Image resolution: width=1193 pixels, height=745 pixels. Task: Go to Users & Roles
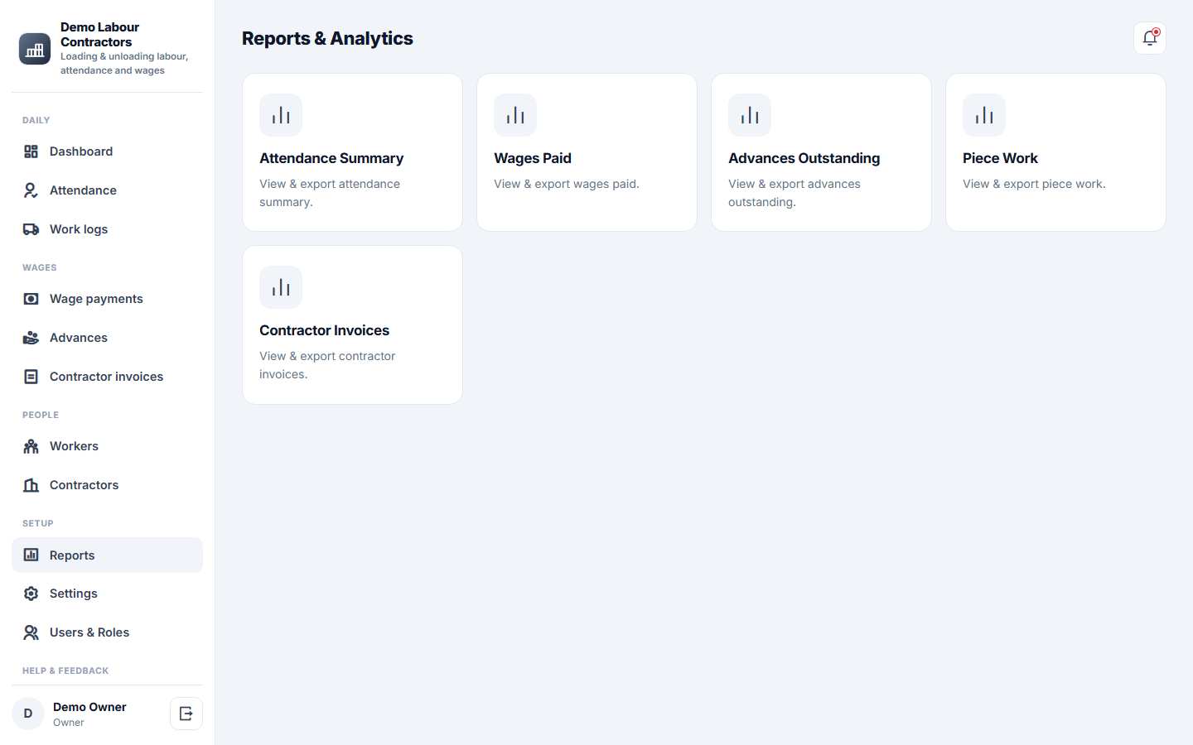point(107,632)
